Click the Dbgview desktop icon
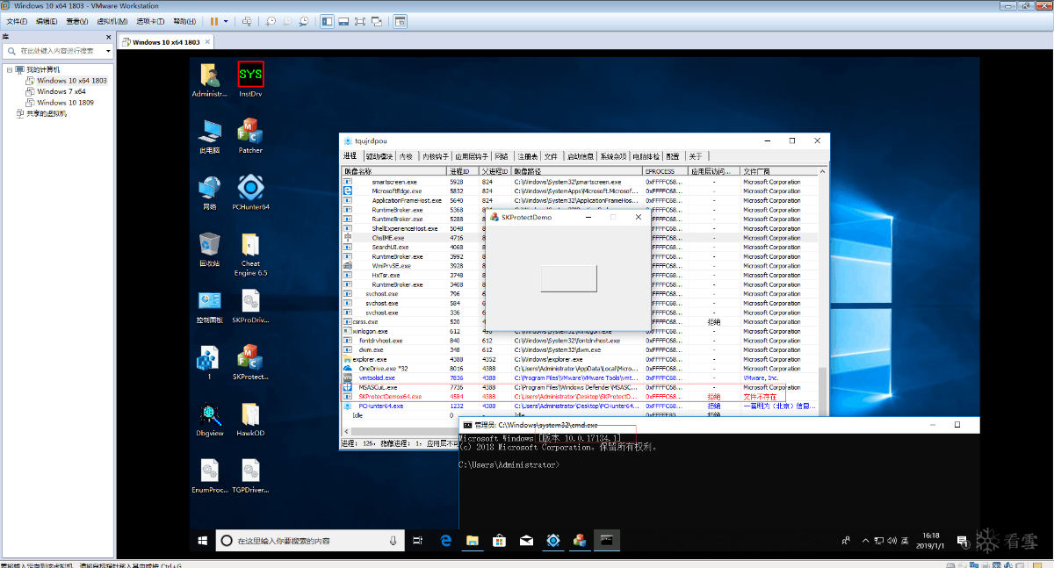This screenshot has height=568, width=1054. [x=209, y=420]
